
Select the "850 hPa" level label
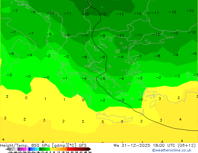tap(40, 146)
